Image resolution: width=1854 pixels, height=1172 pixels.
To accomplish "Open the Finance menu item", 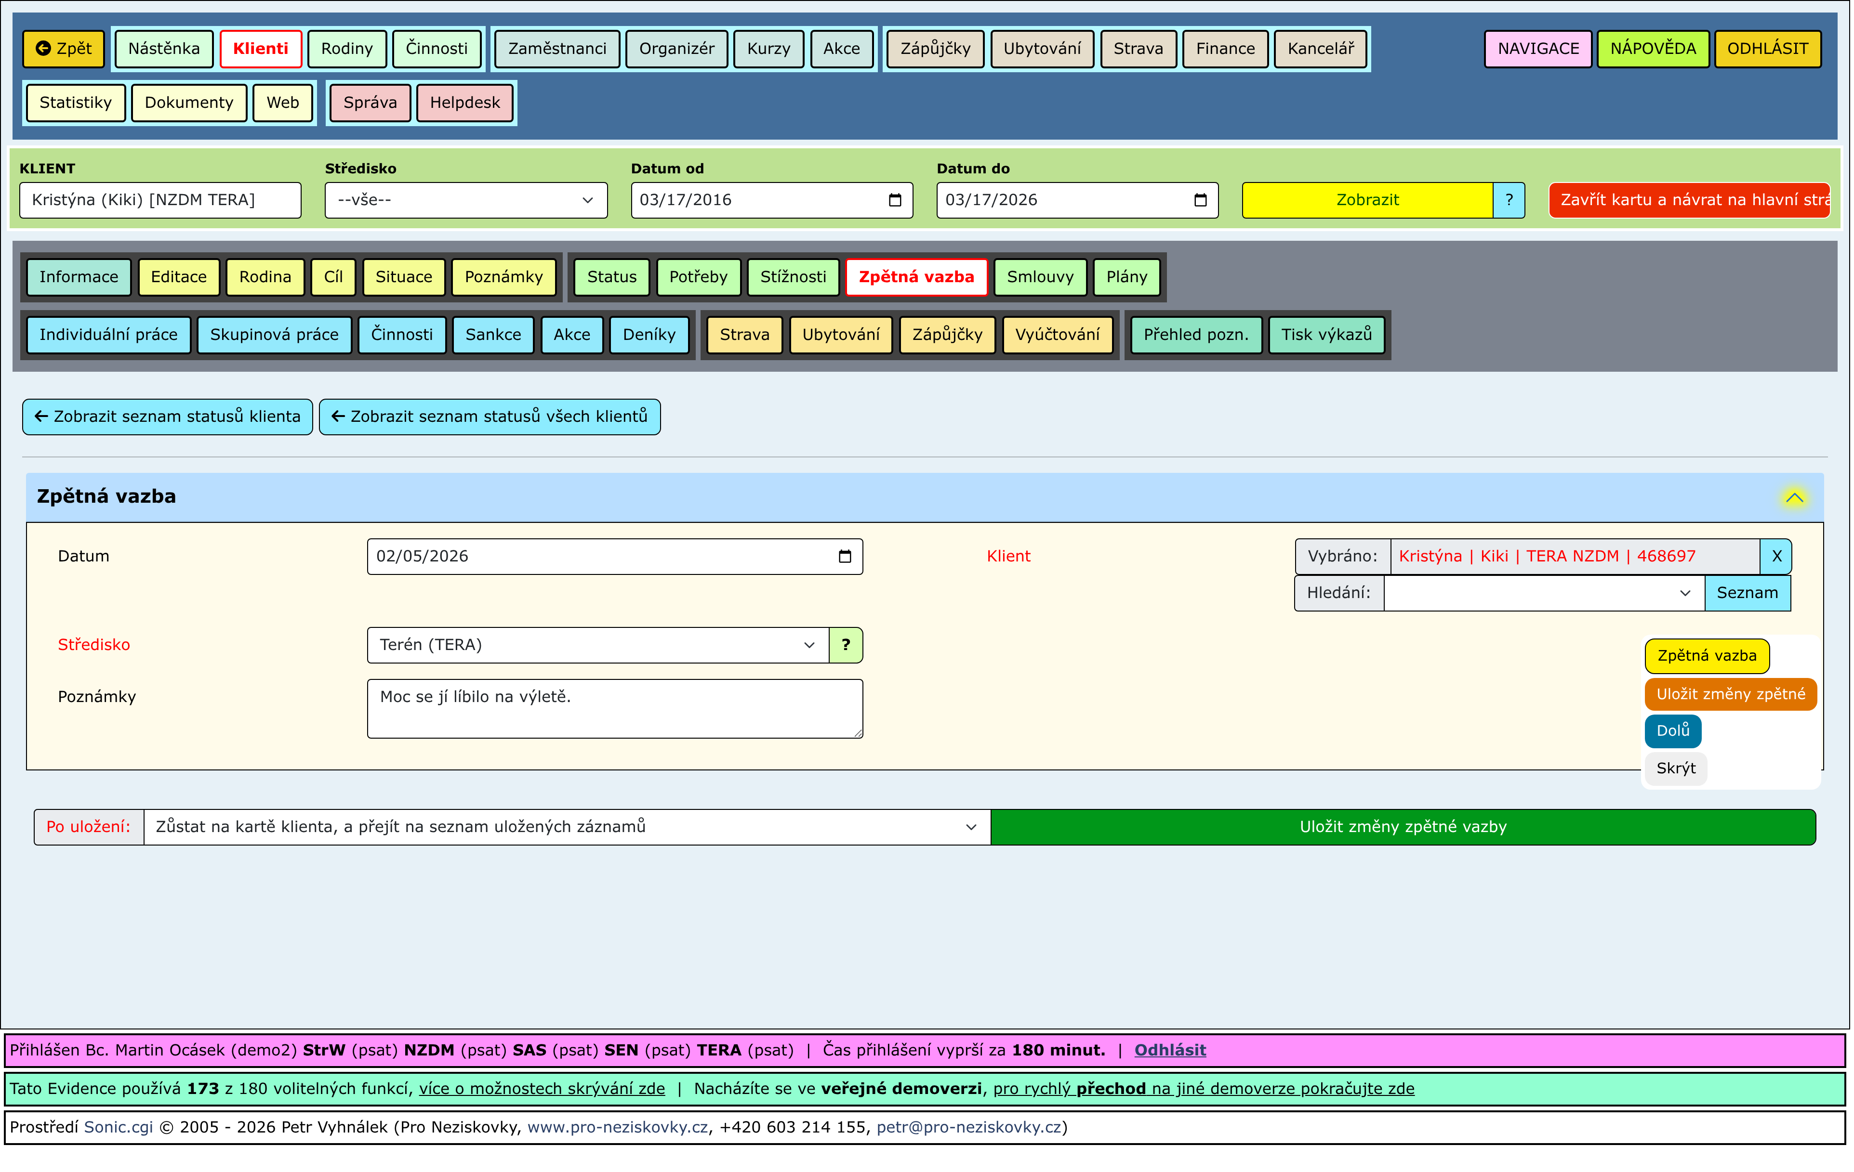I will pos(1225,49).
